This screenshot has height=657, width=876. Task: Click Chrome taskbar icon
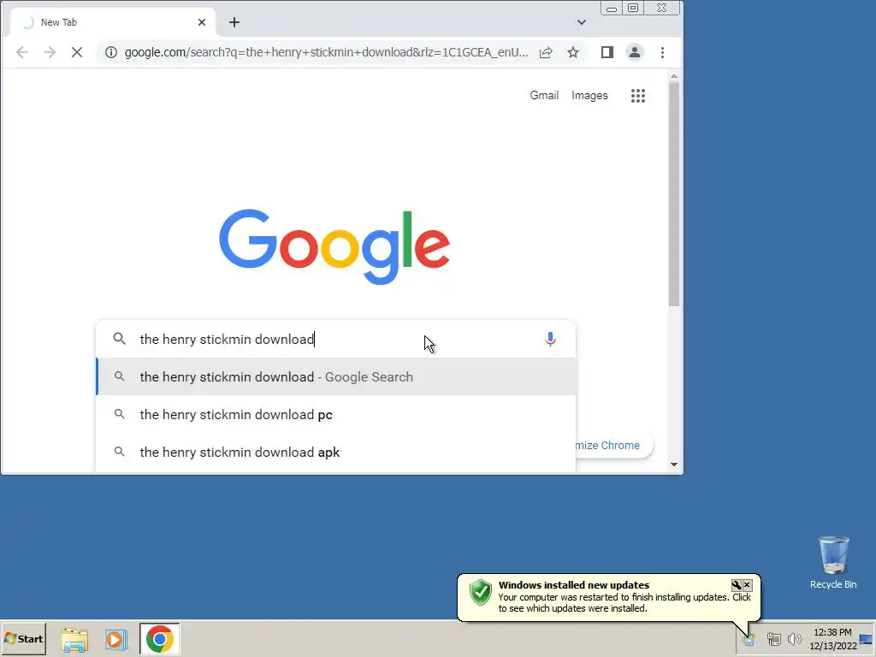pyautogui.click(x=160, y=638)
